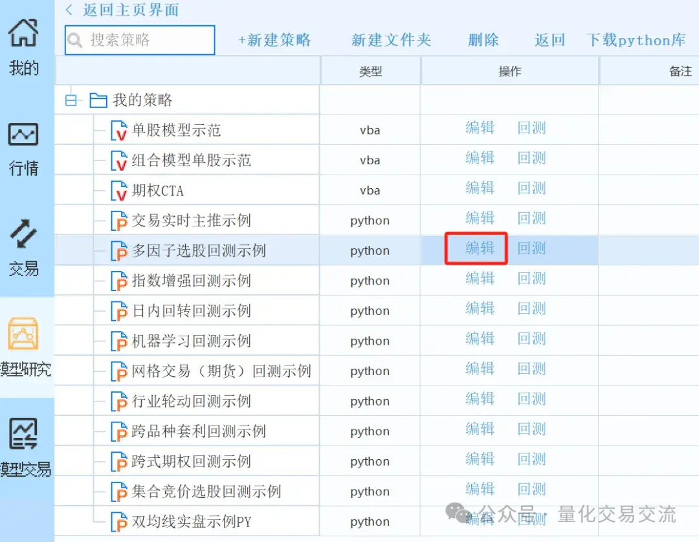The image size is (699, 542).
Task: Click the back chevron beside 返回主页界面
Action: [x=69, y=10]
